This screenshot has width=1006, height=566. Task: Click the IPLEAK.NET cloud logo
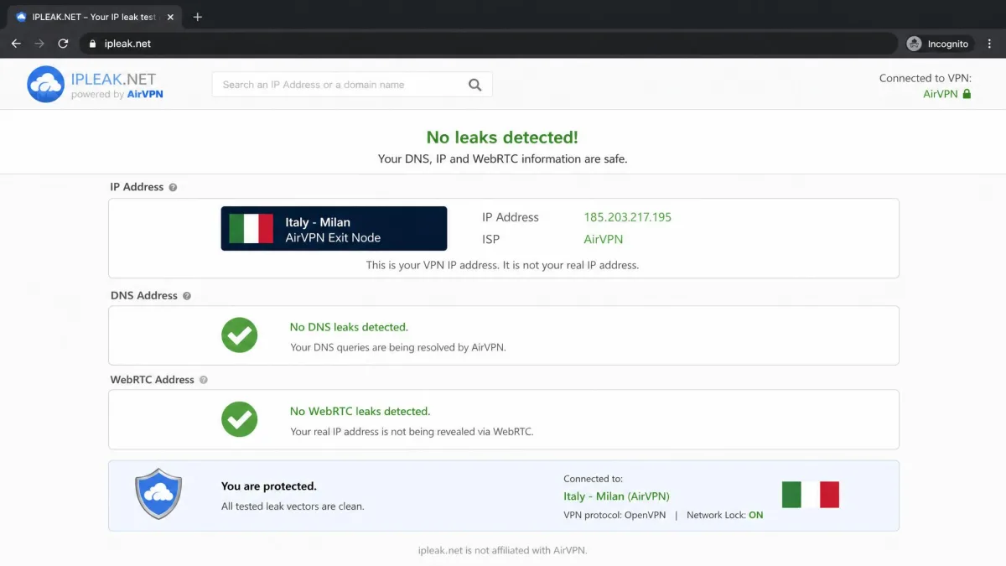tap(45, 85)
